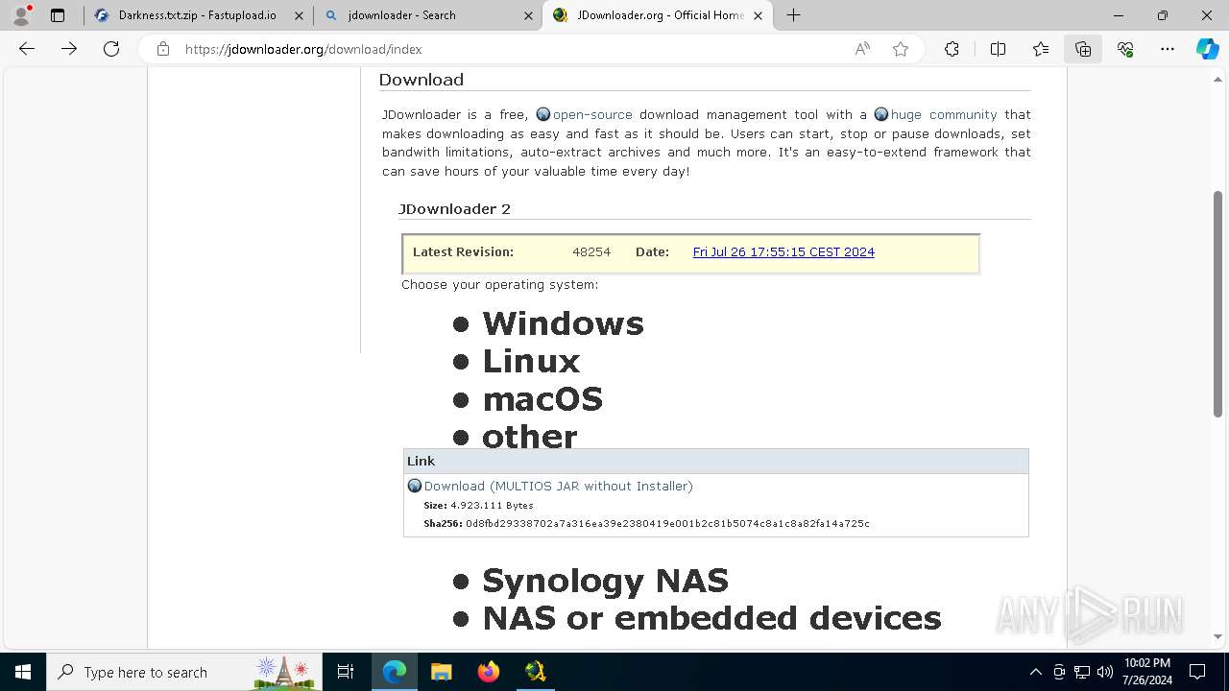The height and width of the screenshot is (691, 1229).
Task: Open Browser essentials heart icon
Action: point(1125,49)
